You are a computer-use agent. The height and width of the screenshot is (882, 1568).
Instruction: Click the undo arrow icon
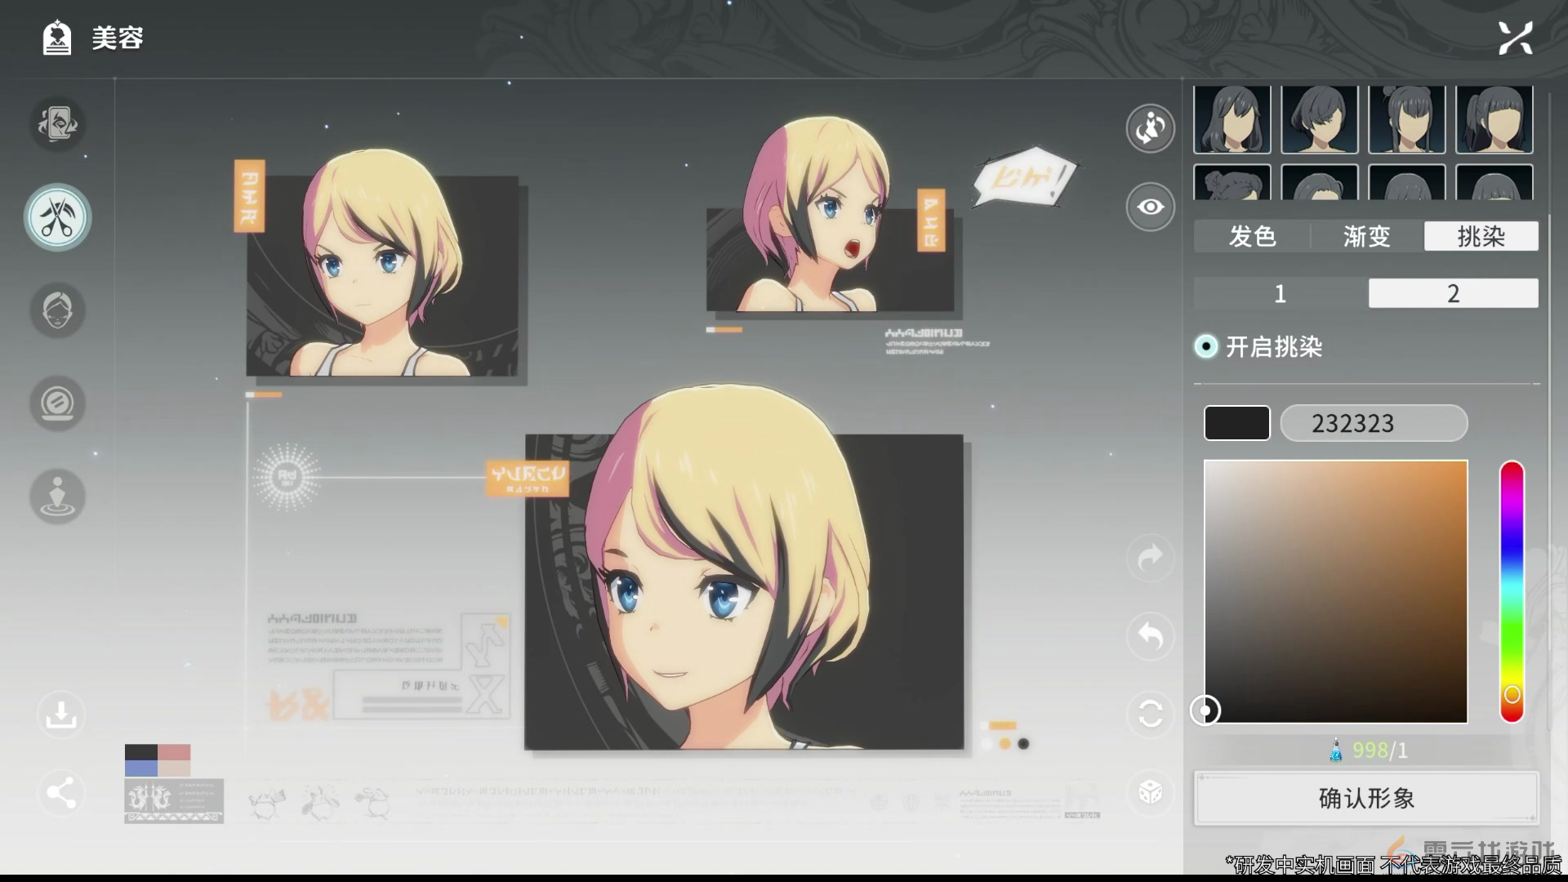1150,635
